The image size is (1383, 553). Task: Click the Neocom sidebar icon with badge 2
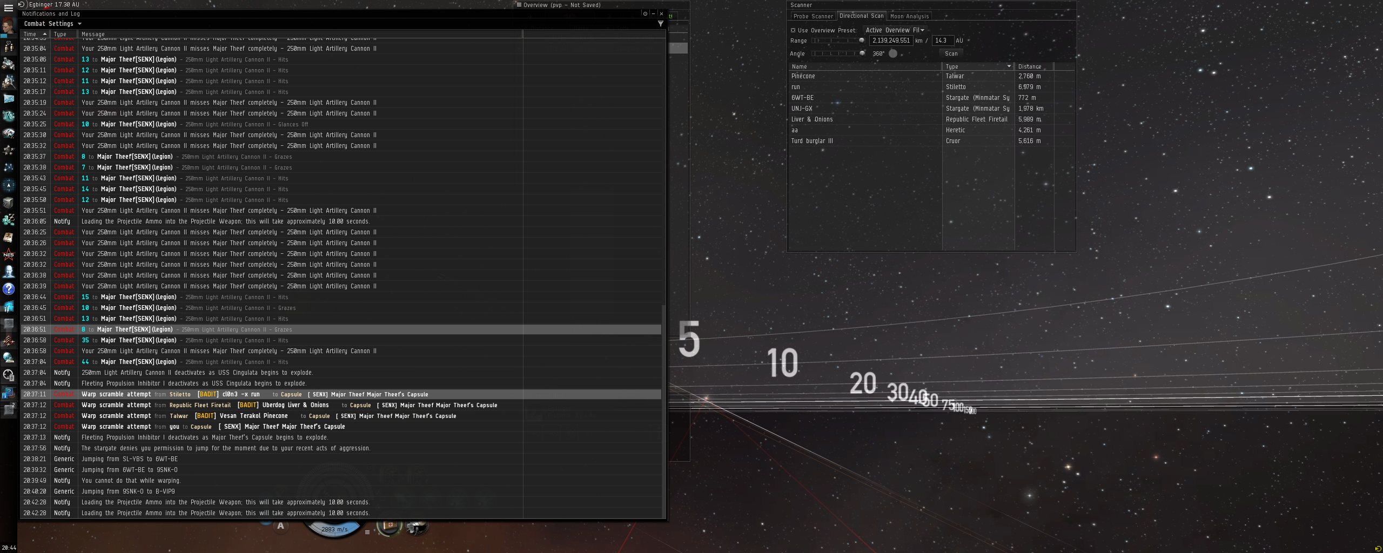tap(9, 409)
